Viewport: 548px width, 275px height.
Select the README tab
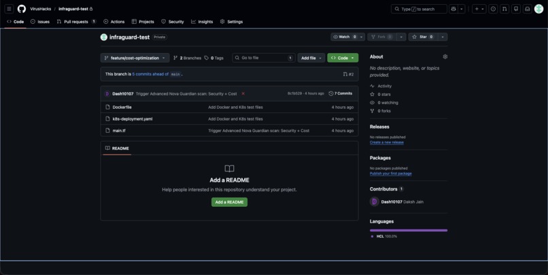(117, 148)
